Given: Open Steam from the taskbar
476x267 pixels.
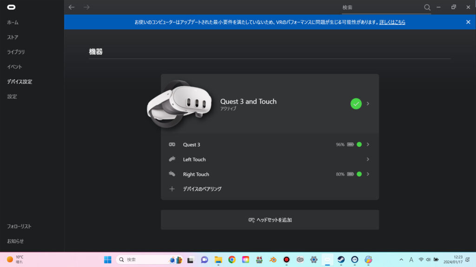Looking at the screenshot, I should point(341,260).
